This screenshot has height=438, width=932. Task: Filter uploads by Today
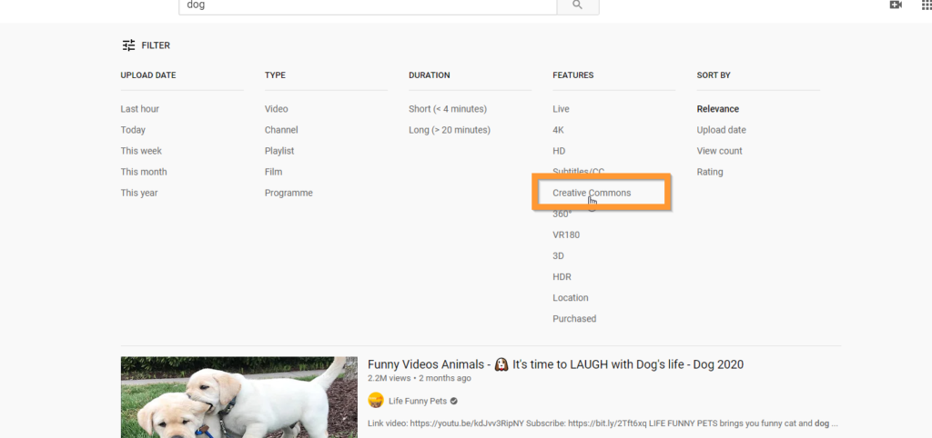(x=133, y=130)
